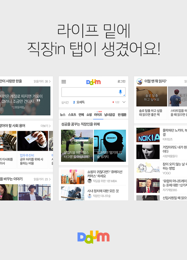Select the 라이프 tab
This screenshot has height=260, width=187.
pos(98,115)
